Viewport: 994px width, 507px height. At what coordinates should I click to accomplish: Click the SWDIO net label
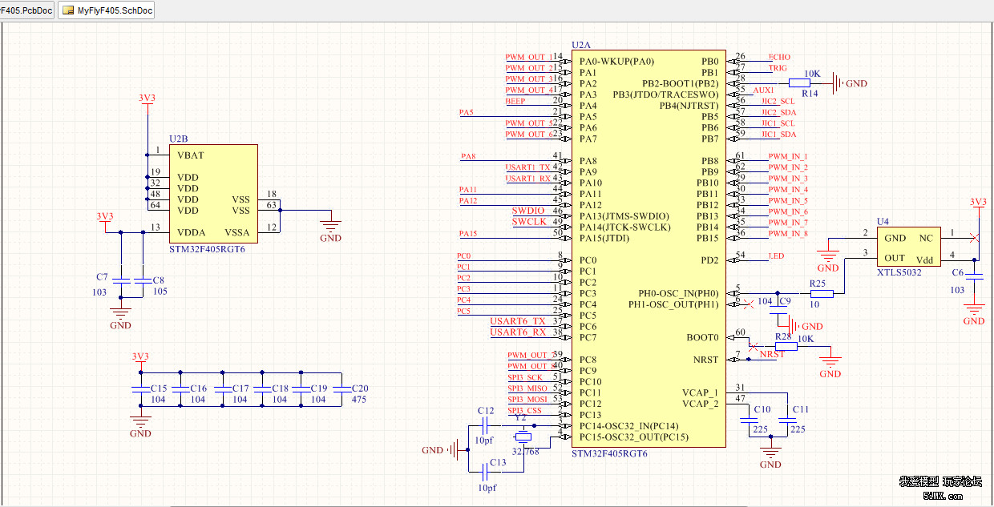[x=528, y=211]
